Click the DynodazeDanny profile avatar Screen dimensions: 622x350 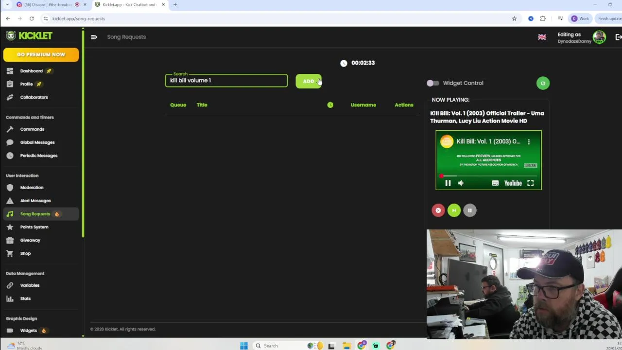coord(599,37)
